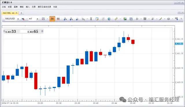Click the 23:28 label on time axis
This screenshot has height=107, width=185.
click(x=40, y=103)
